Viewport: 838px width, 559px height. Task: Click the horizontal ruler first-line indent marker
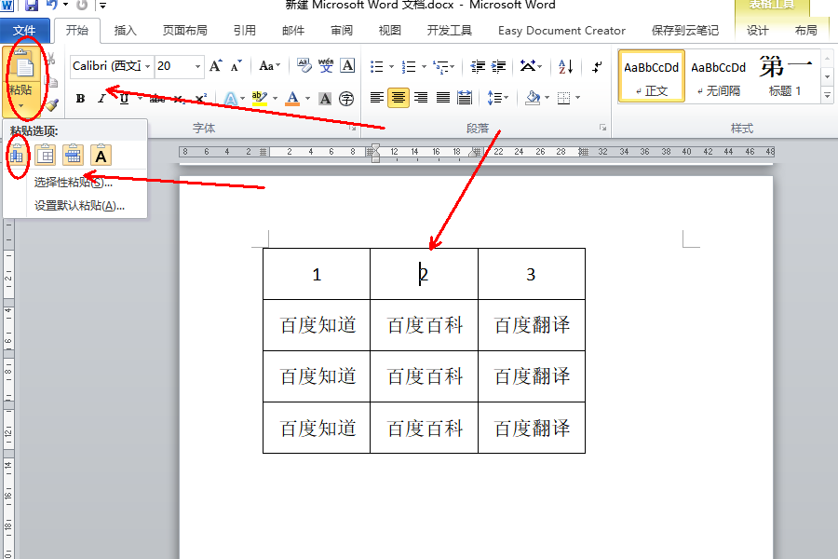point(376,147)
